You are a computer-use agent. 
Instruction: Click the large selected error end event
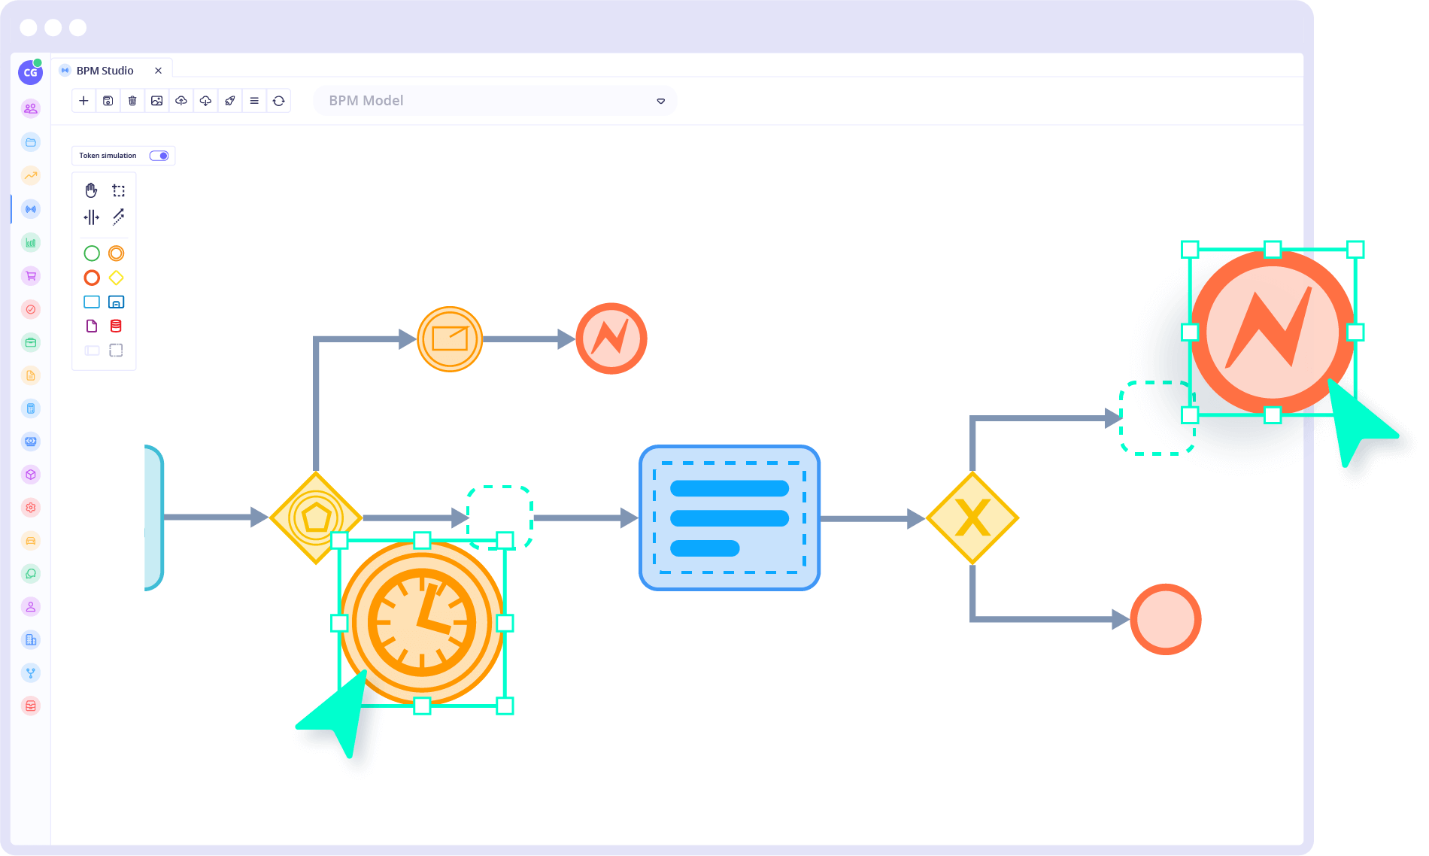(1273, 332)
